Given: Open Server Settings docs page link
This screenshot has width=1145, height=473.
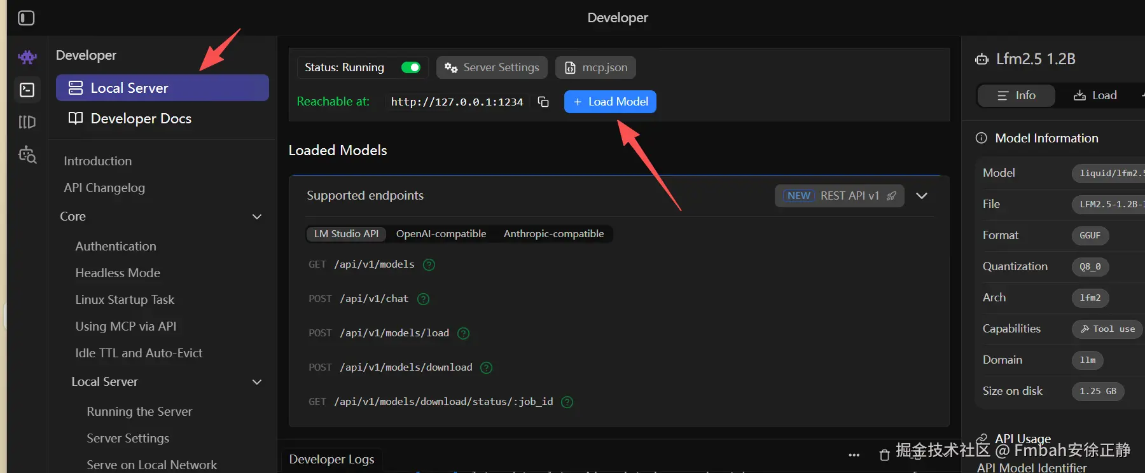Looking at the screenshot, I should (x=128, y=438).
